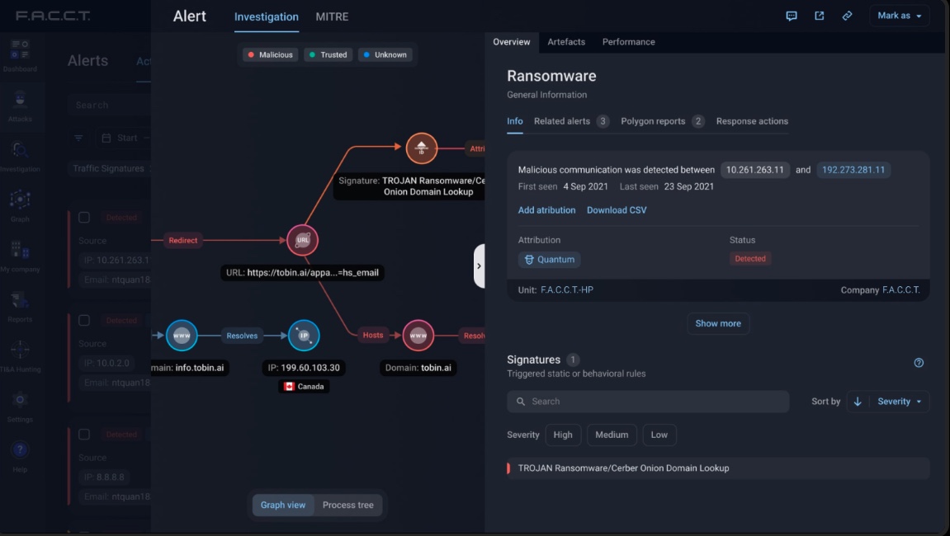This screenshot has width=950, height=536.
Task: Click the help icon beside Signatures
Action: pyautogui.click(x=919, y=363)
